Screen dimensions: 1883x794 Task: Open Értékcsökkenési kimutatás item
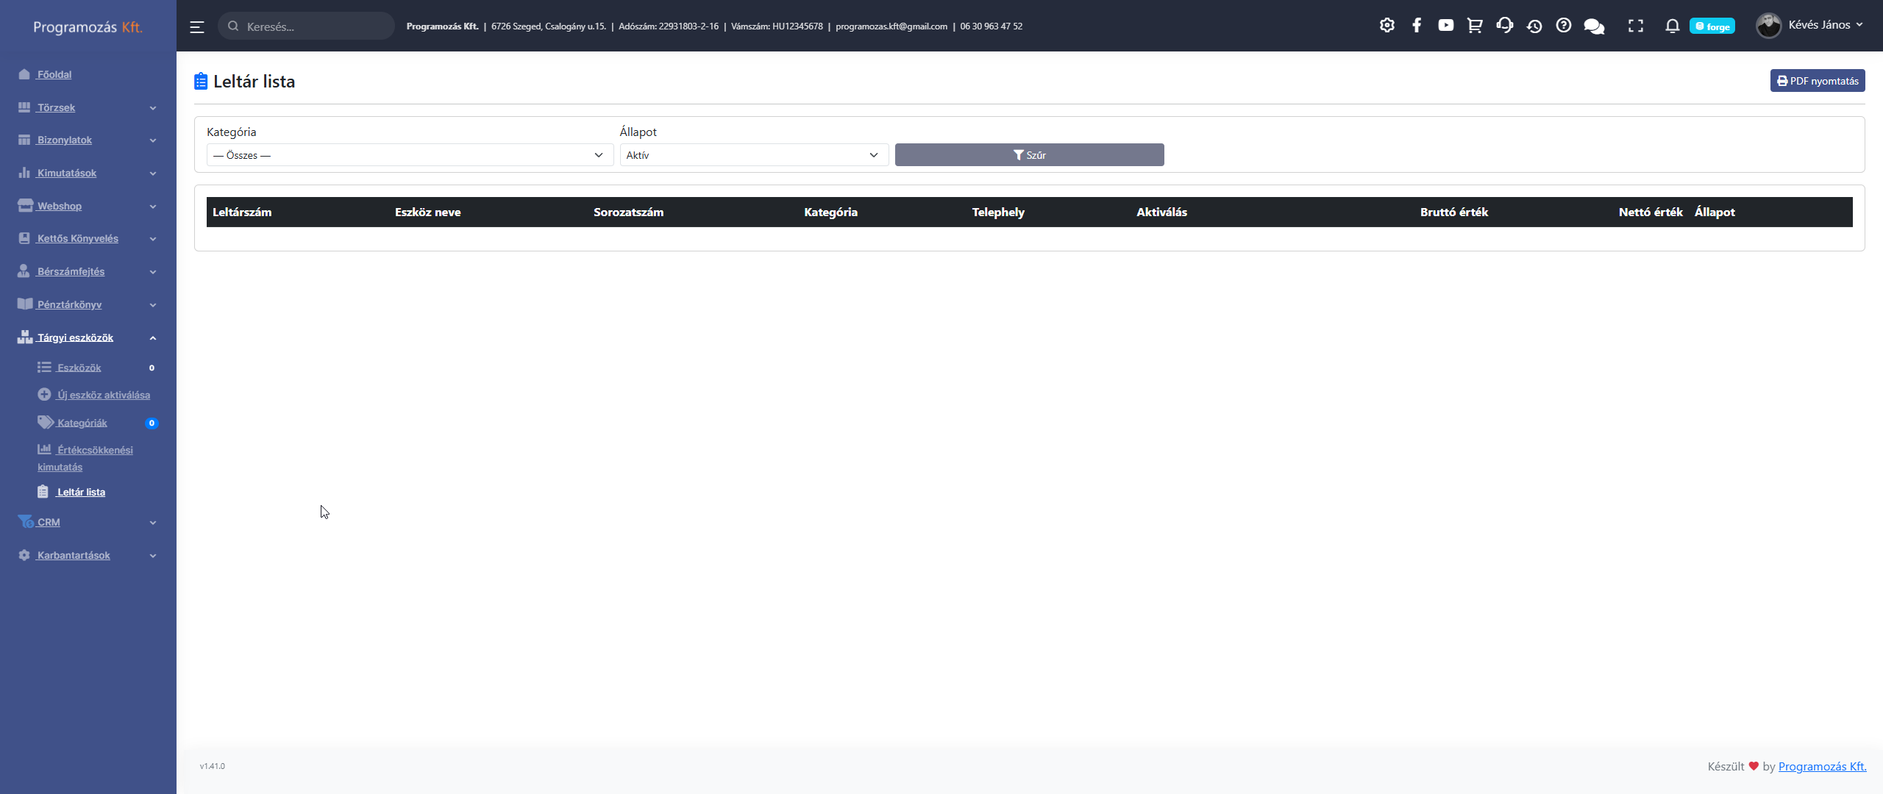point(85,458)
